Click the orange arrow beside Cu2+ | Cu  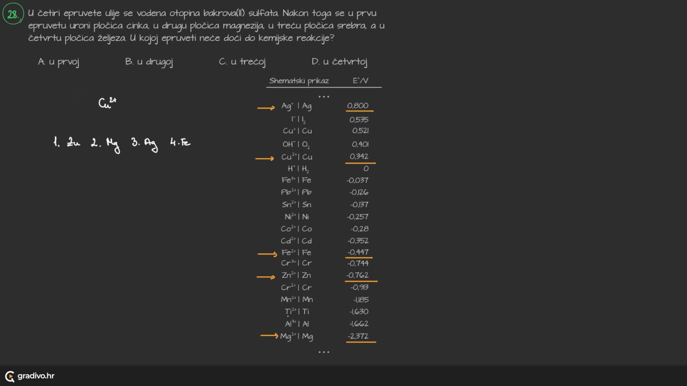coord(264,158)
